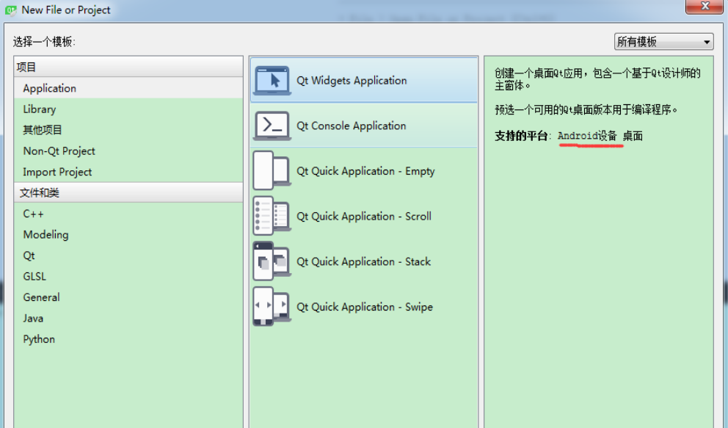
Task: Choose the C++ files category
Action: click(x=128, y=214)
